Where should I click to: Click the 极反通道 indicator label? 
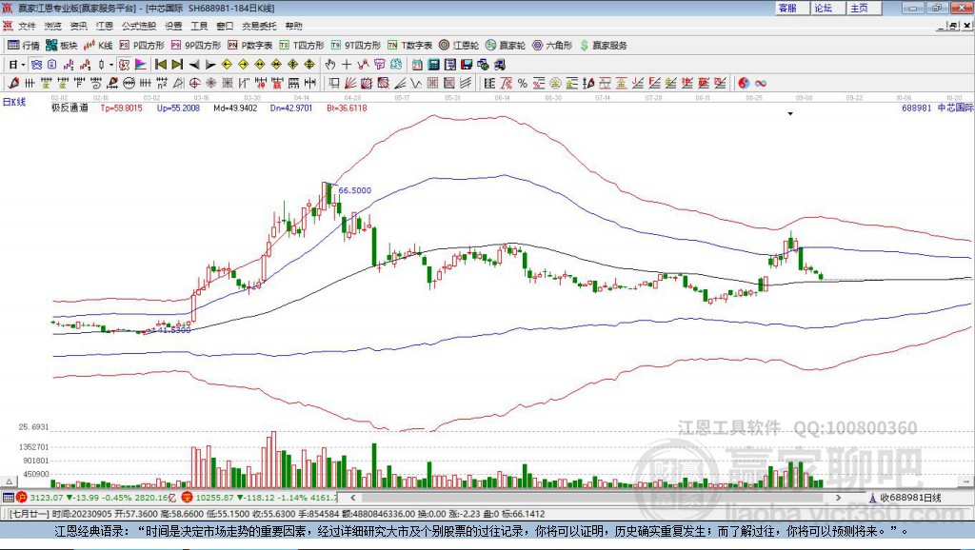(70, 108)
